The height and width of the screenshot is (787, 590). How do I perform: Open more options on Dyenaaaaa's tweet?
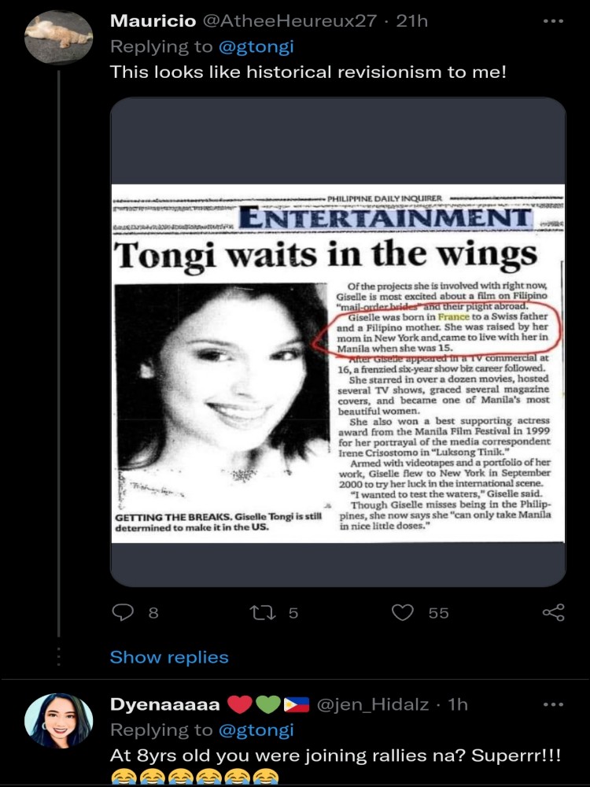point(554,704)
